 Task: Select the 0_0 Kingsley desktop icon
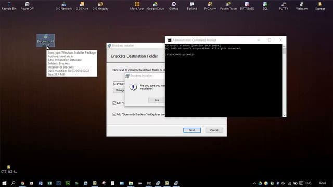click(x=100, y=6)
